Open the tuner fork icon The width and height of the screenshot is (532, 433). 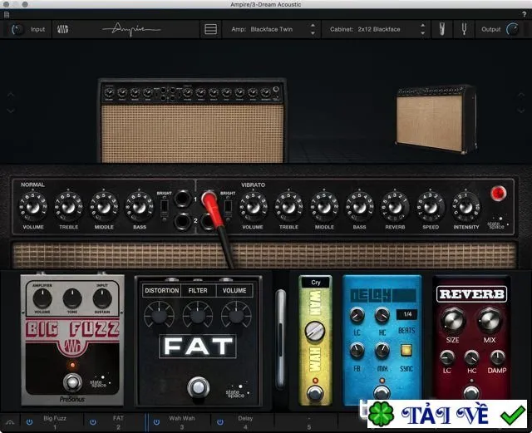pyautogui.click(x=464, y=29)
